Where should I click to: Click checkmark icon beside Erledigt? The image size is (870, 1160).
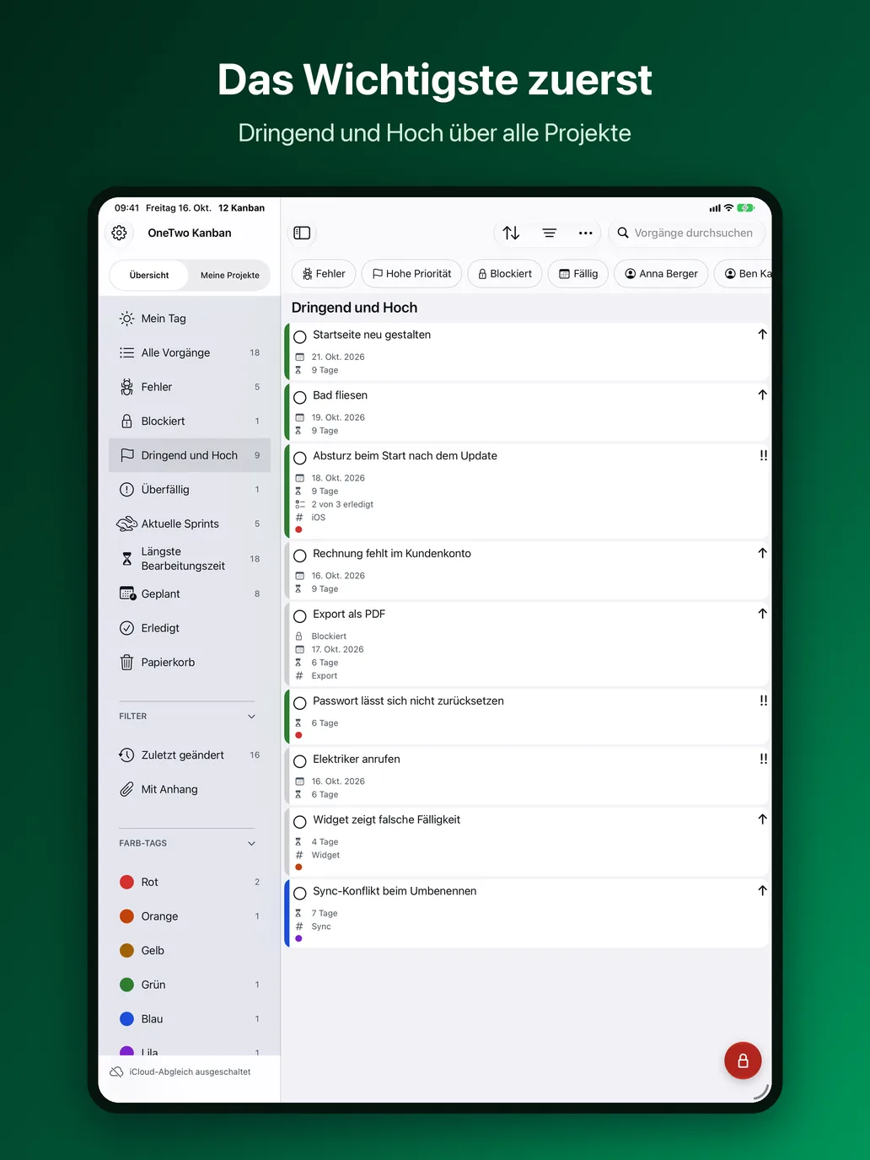pyautogui.click(x=126, y=628)
